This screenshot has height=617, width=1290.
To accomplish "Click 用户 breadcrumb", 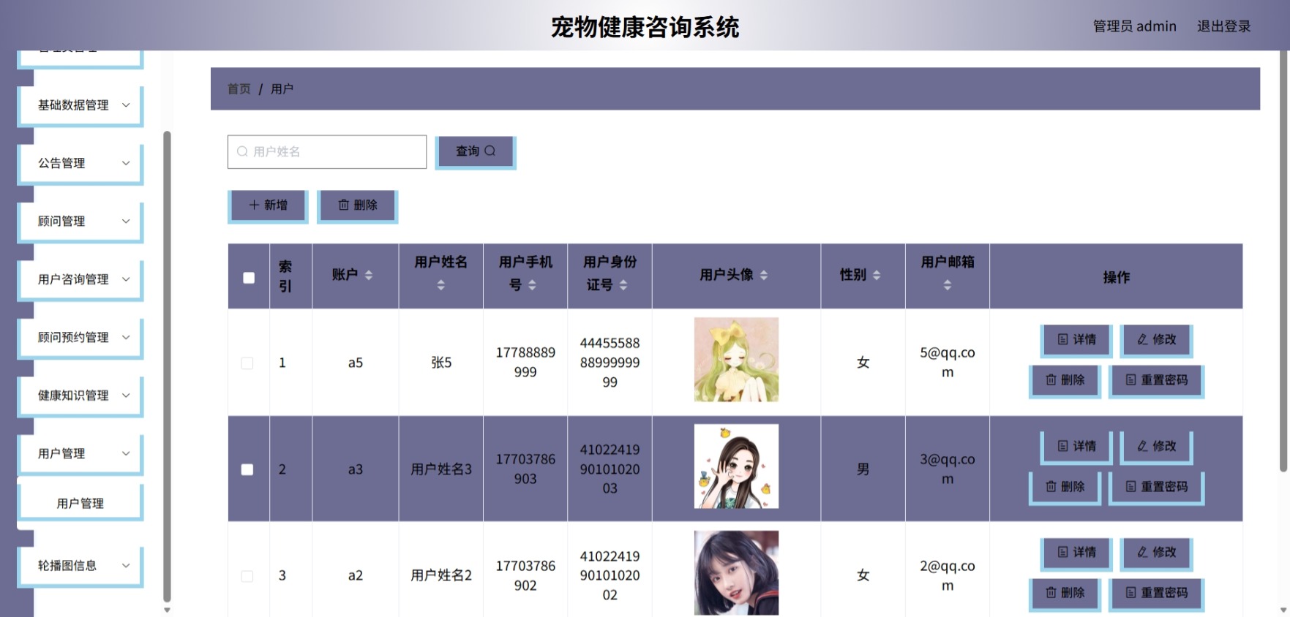I will click(x=282, y=88).
